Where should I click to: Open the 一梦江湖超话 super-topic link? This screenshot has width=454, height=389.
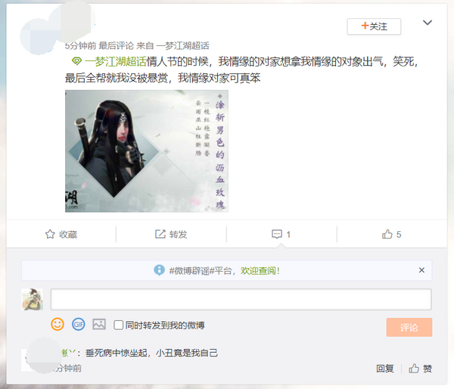click(116, 61)
